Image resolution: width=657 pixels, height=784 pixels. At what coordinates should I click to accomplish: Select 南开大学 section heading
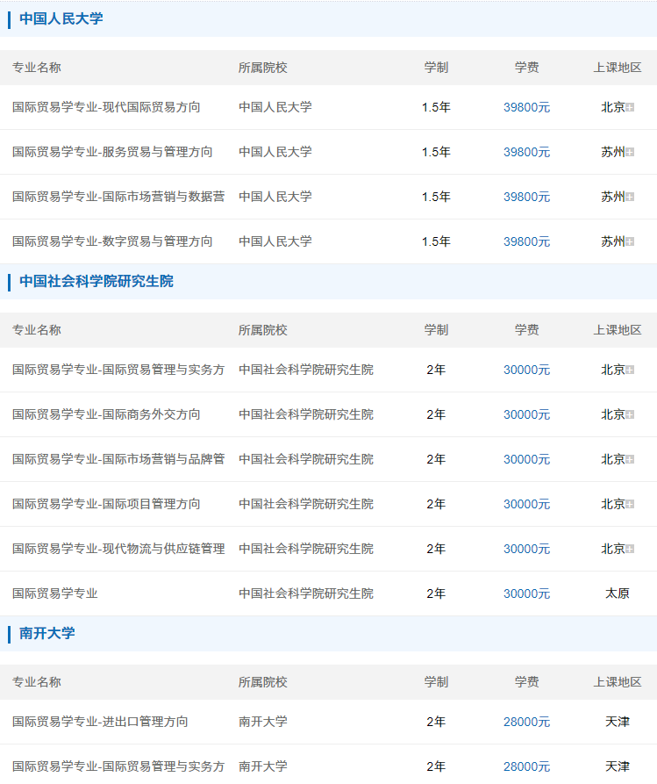pos(47,633)
